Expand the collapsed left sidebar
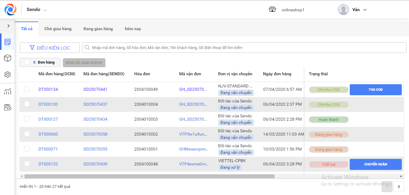The height and width of the screenshot is (195, 409). 8,26
